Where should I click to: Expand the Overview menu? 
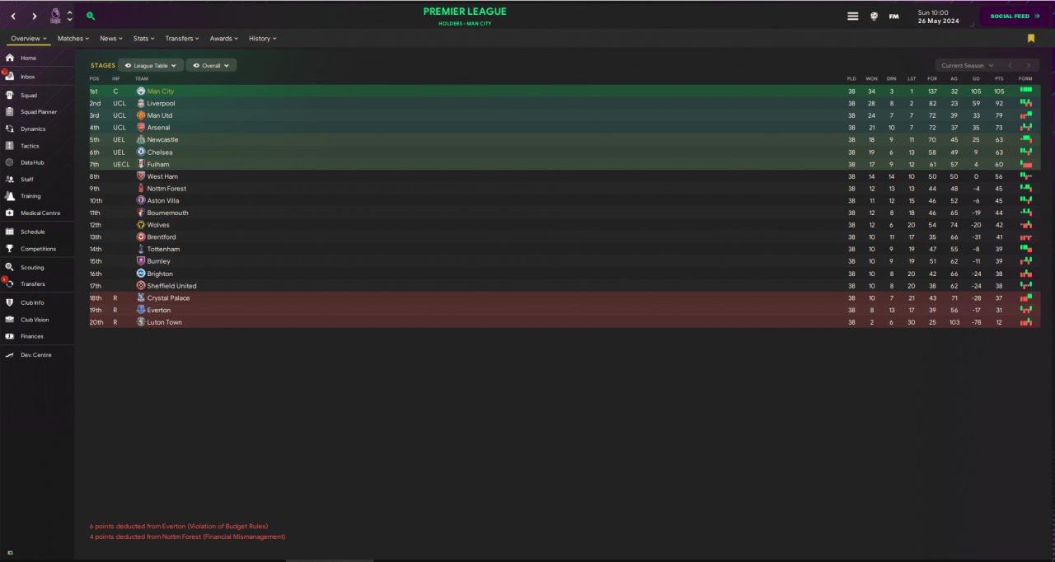tap(28, 38)
